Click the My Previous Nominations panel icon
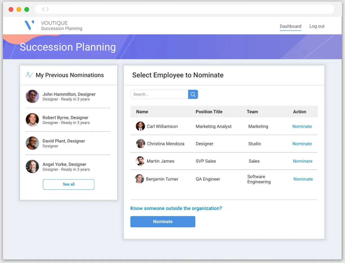The image size is (345, 263). point(29,75)
